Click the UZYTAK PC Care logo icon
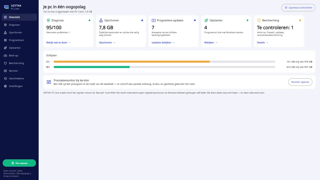The height and width of the screenshot is (180, 320). [x=6, y=7]
